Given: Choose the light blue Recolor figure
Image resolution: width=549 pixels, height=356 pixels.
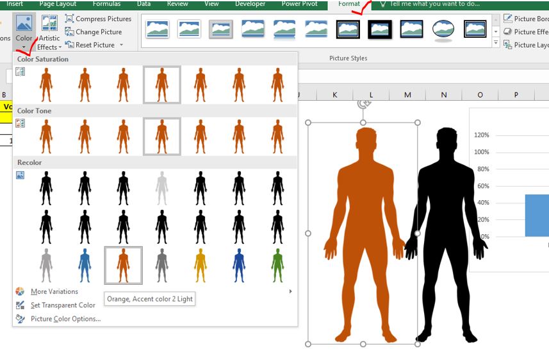Looking at the screenshot, I should point(85,266).
